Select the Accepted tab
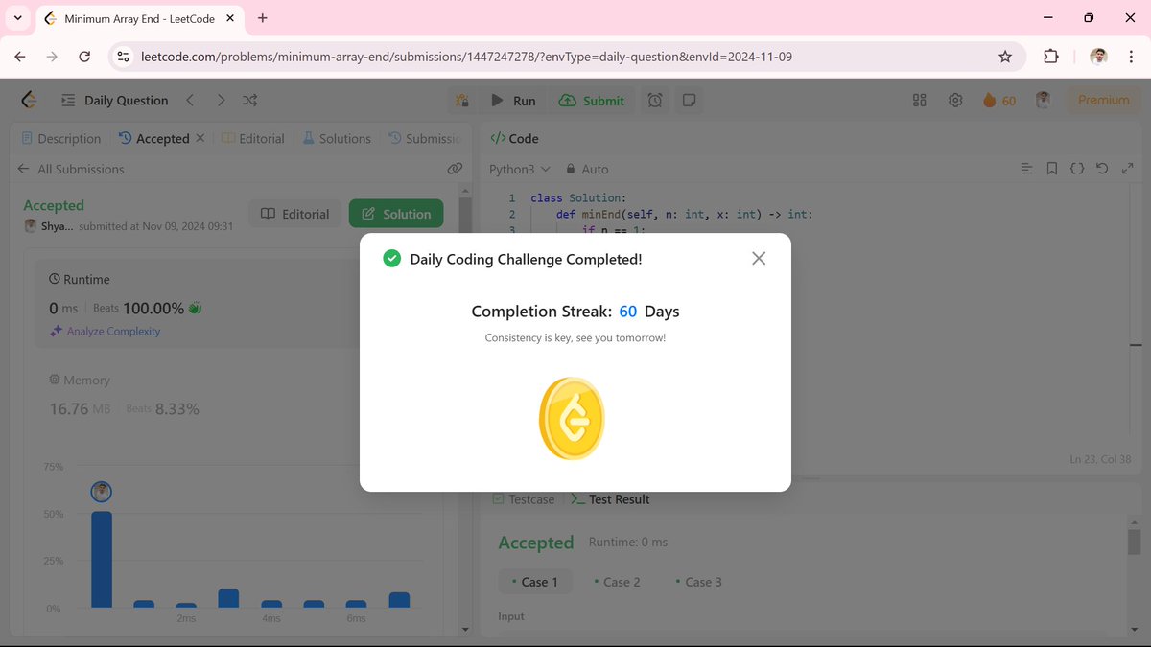Viewport: 1151px width, 647px height. coord(154,138)
